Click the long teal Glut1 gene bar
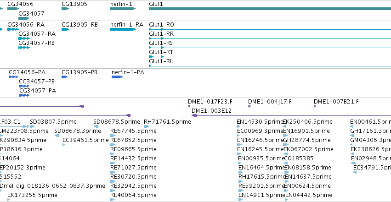 click(270, 9)
